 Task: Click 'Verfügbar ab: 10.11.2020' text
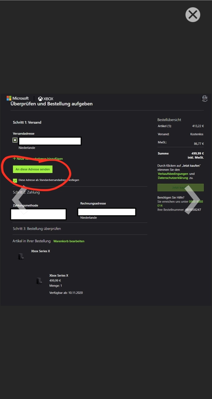coord(66,293)
